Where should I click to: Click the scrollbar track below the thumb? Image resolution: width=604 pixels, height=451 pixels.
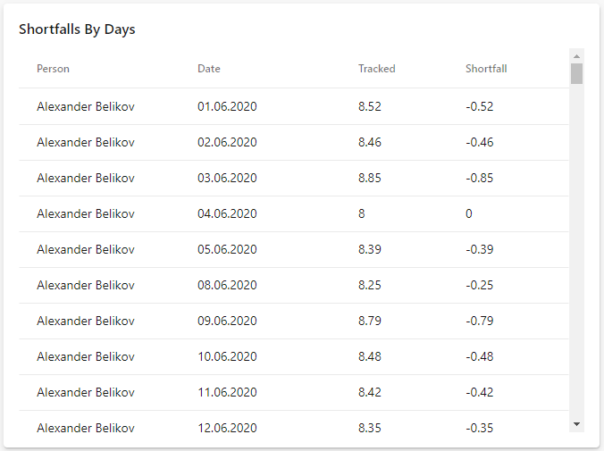[x=576, y=250]
